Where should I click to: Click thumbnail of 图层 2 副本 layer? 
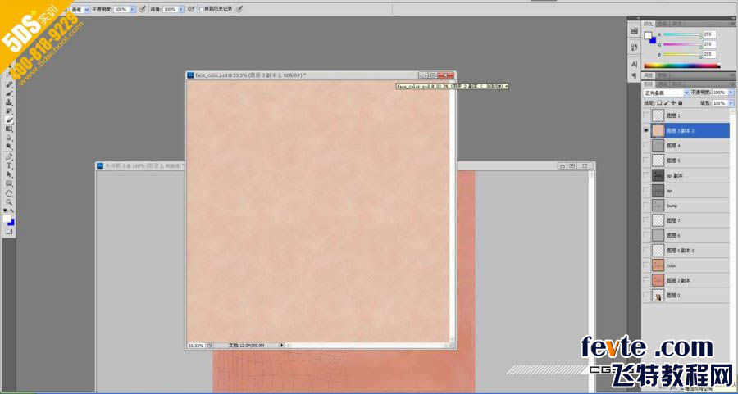pyautogui.click(x=658, y=280)
